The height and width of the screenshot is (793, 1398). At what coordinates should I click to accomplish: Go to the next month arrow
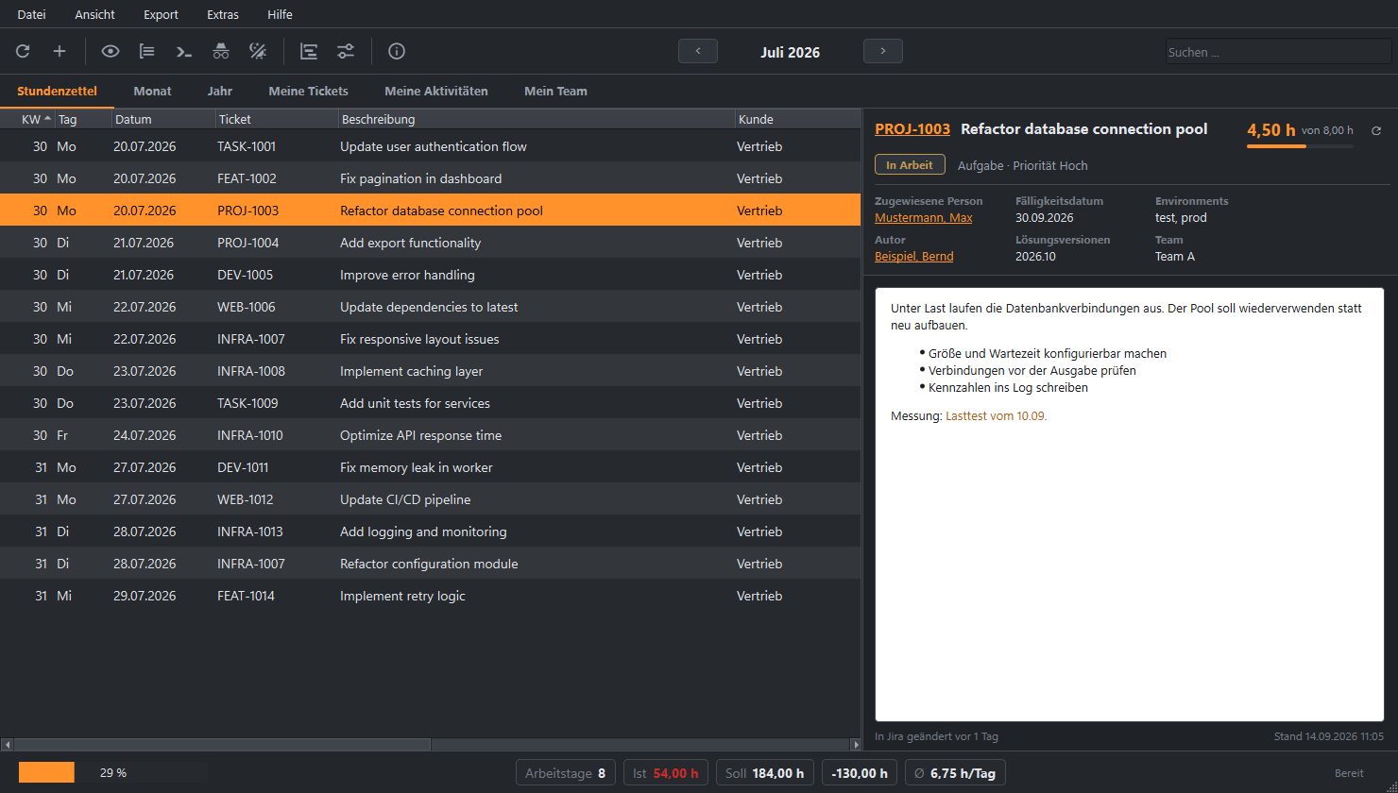883,51
